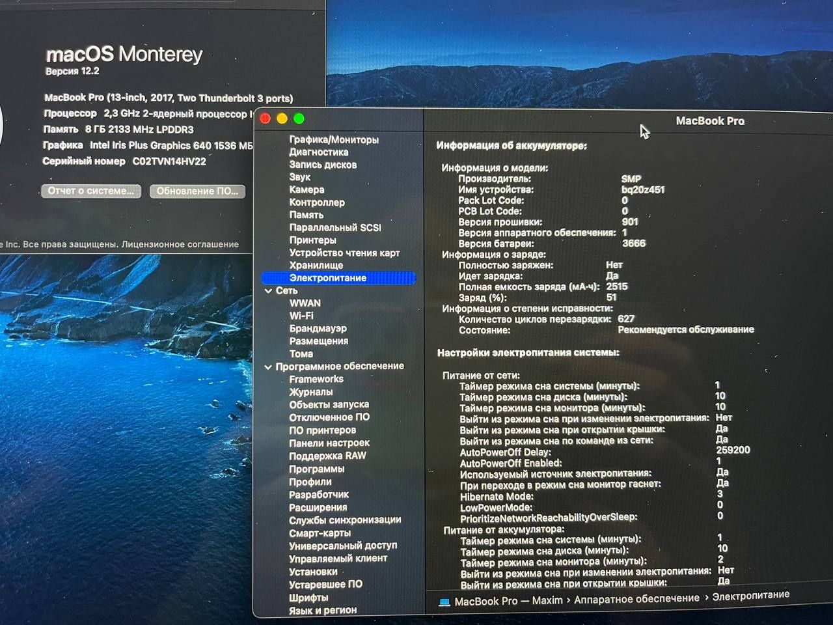The image size is (833, 625).
Task: Open 'Принтеры' in the sidebar
Action: (313, 240)
